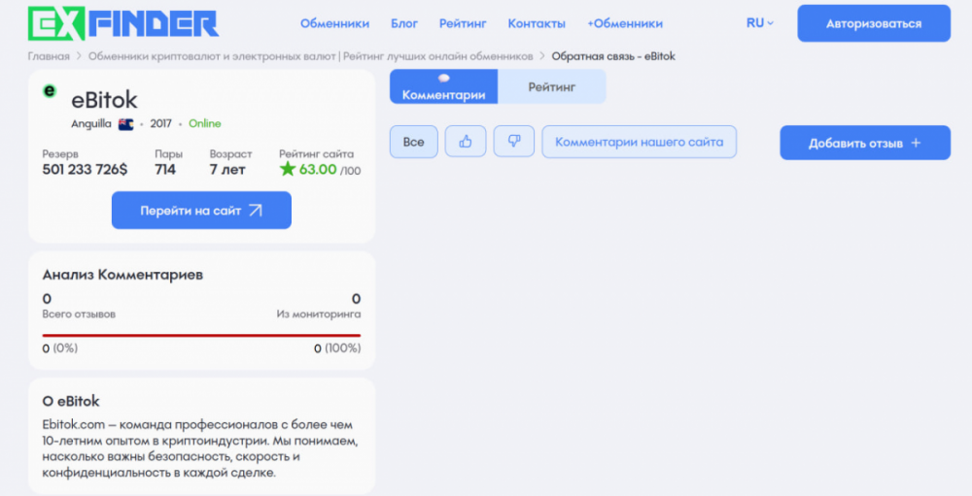
Task: Click the +Обменники nav item
Action: tap(625, 23)
